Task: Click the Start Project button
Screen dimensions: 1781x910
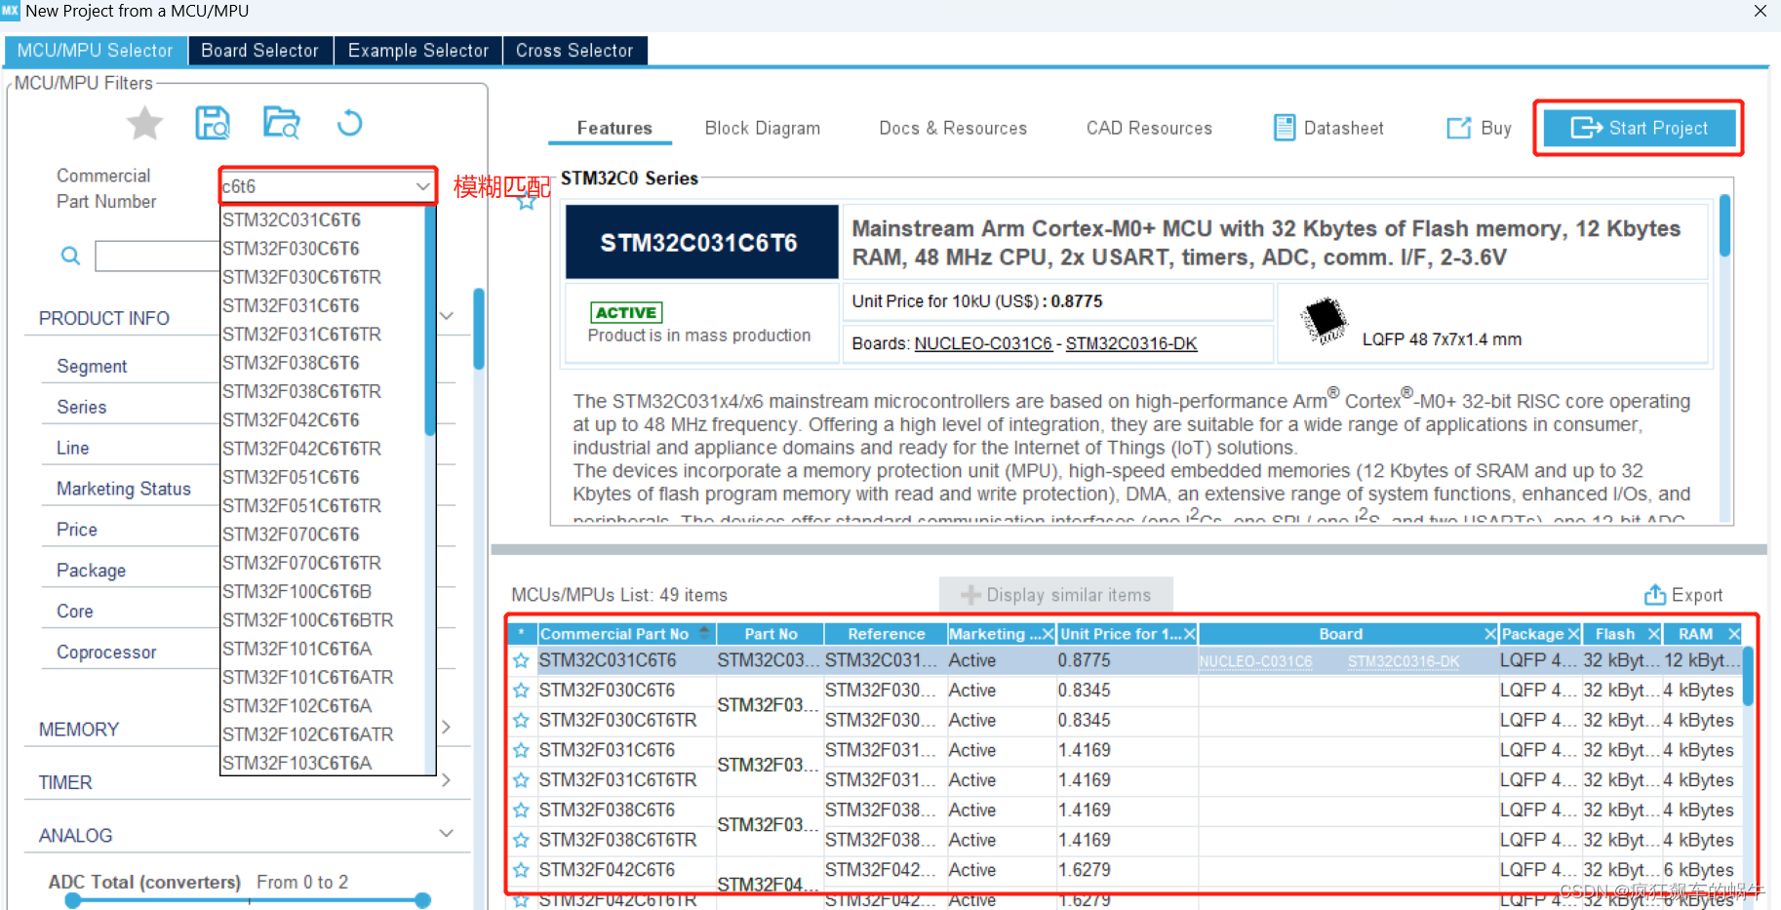Action: (1639, 128)
